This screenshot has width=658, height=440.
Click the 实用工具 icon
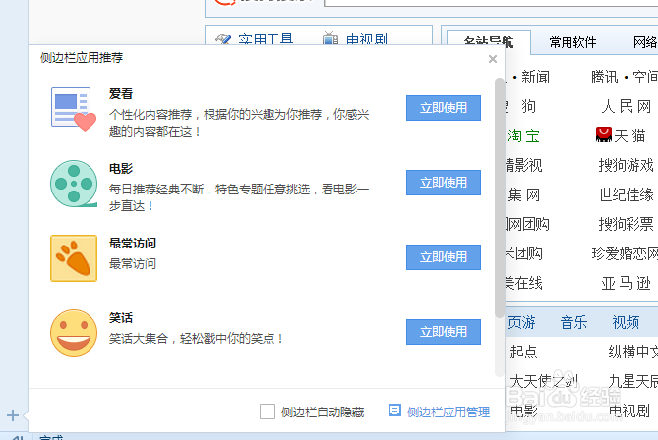pyautogui.click(x=223, y=40)
